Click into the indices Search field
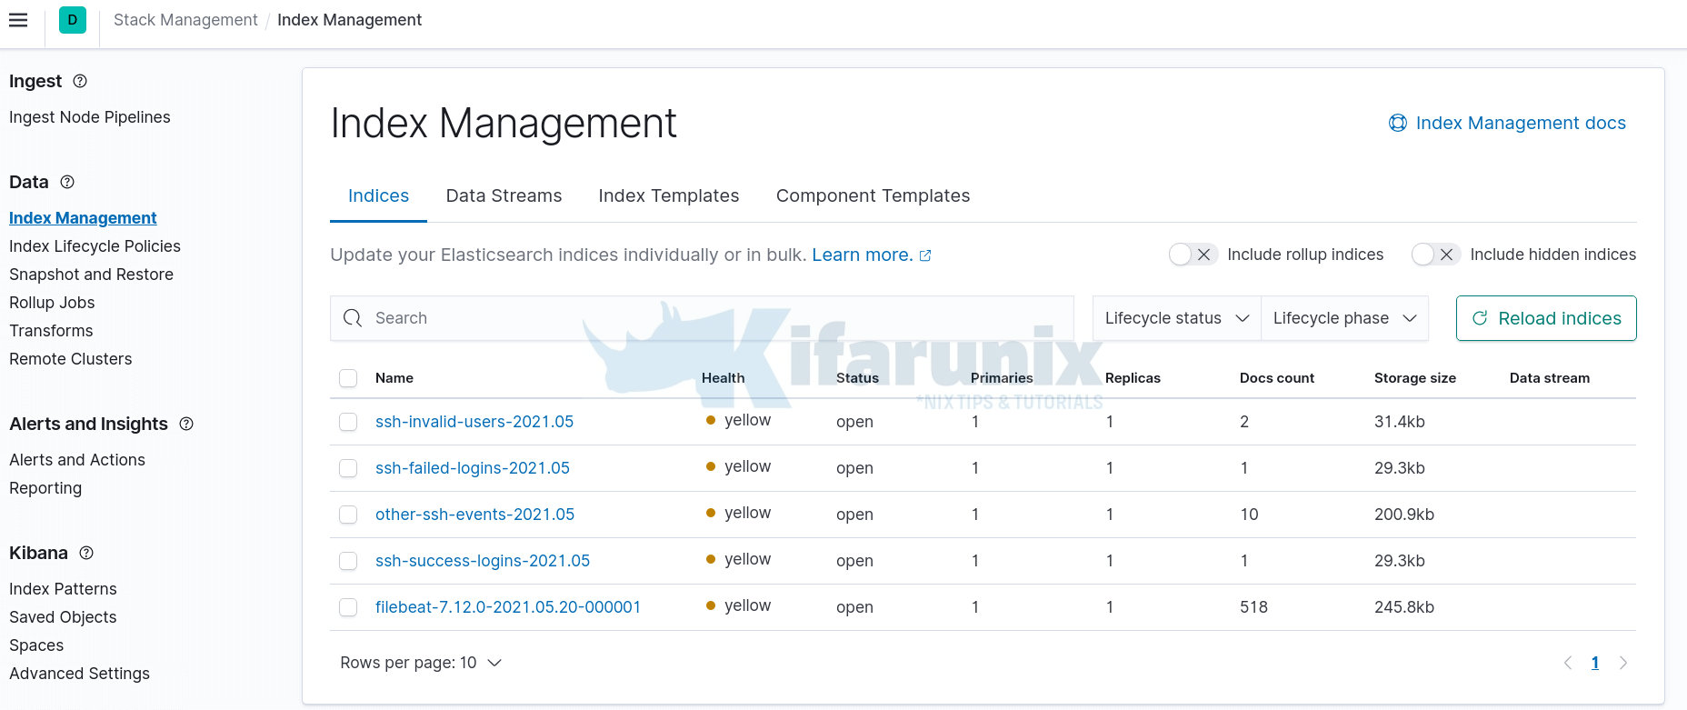The height and width of the screenshot is (710, 1687). (x=709, y=318)
